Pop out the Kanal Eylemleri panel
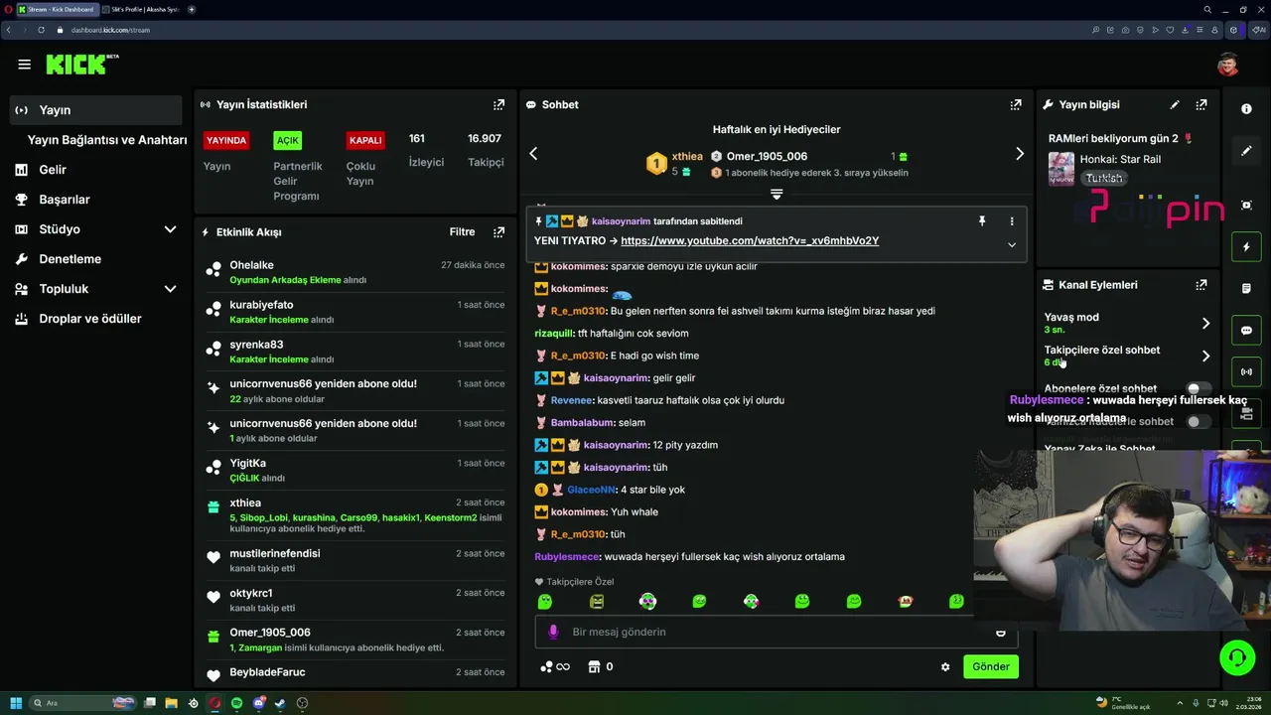The width and height of the screenshot is (1271, 715). tap(1201, 285)
